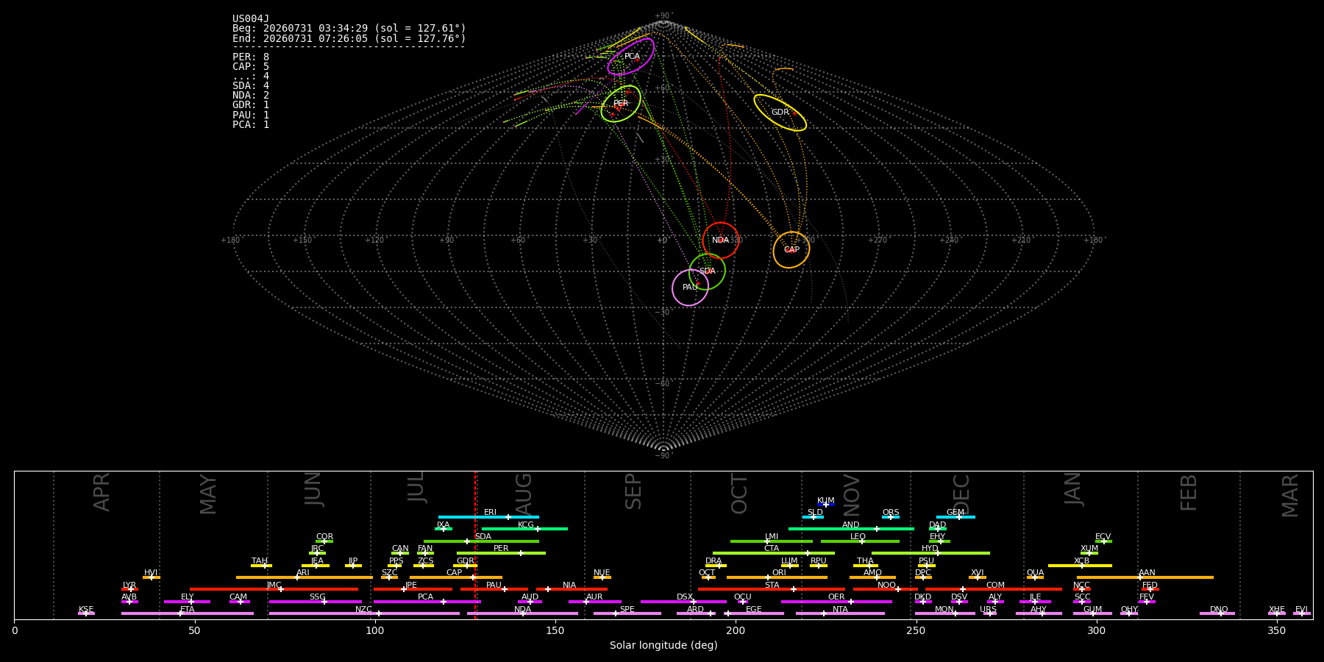Click the DEC month label in timeline
Image resolution: width=1324 pixels, height=662 pixels.
tap(961, 494)
